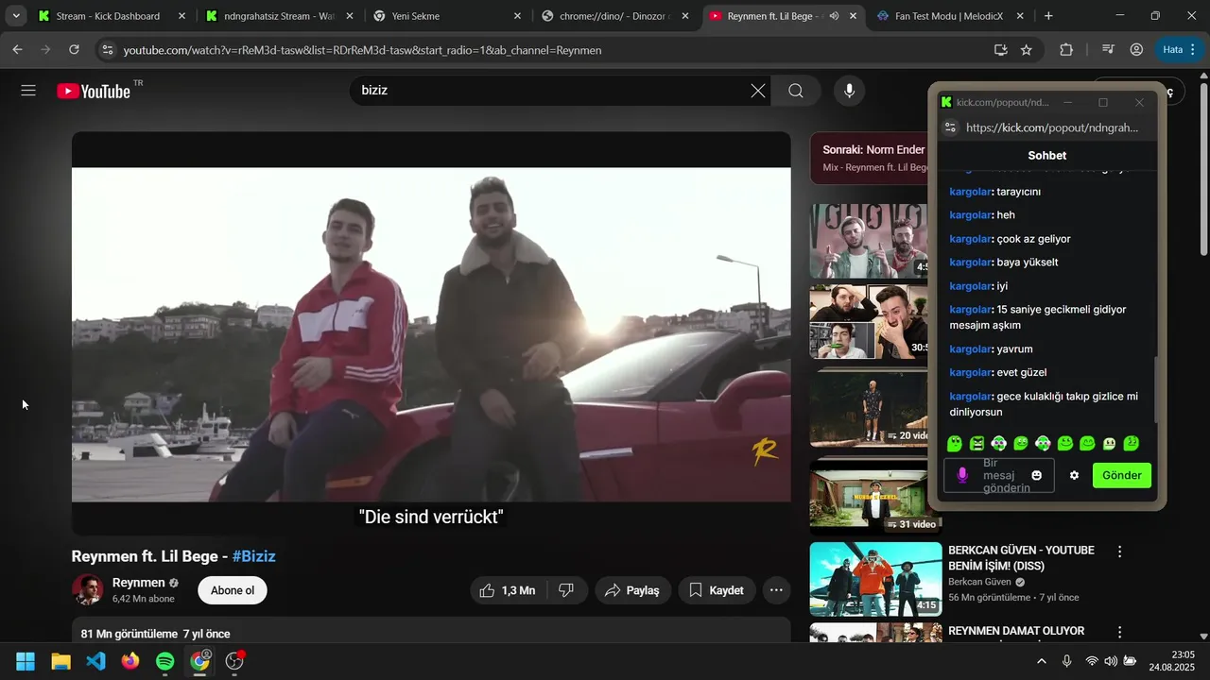This screenshot has width=1210, height=680.
Task: Subscribe with Abone ol button
Action: click(x=233, y=590)
